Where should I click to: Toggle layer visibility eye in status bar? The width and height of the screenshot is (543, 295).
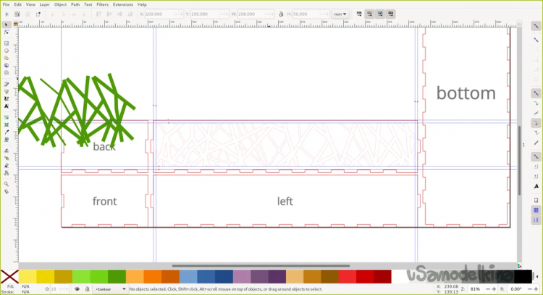77,289
